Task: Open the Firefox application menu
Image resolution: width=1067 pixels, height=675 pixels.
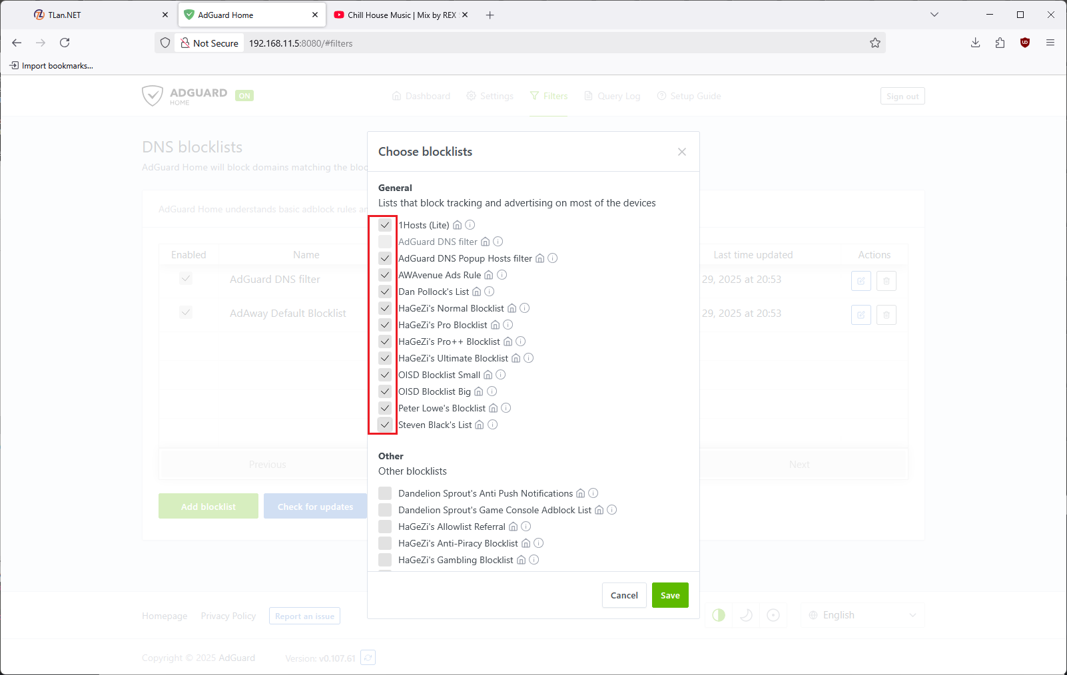Action: pos(1050,43)
